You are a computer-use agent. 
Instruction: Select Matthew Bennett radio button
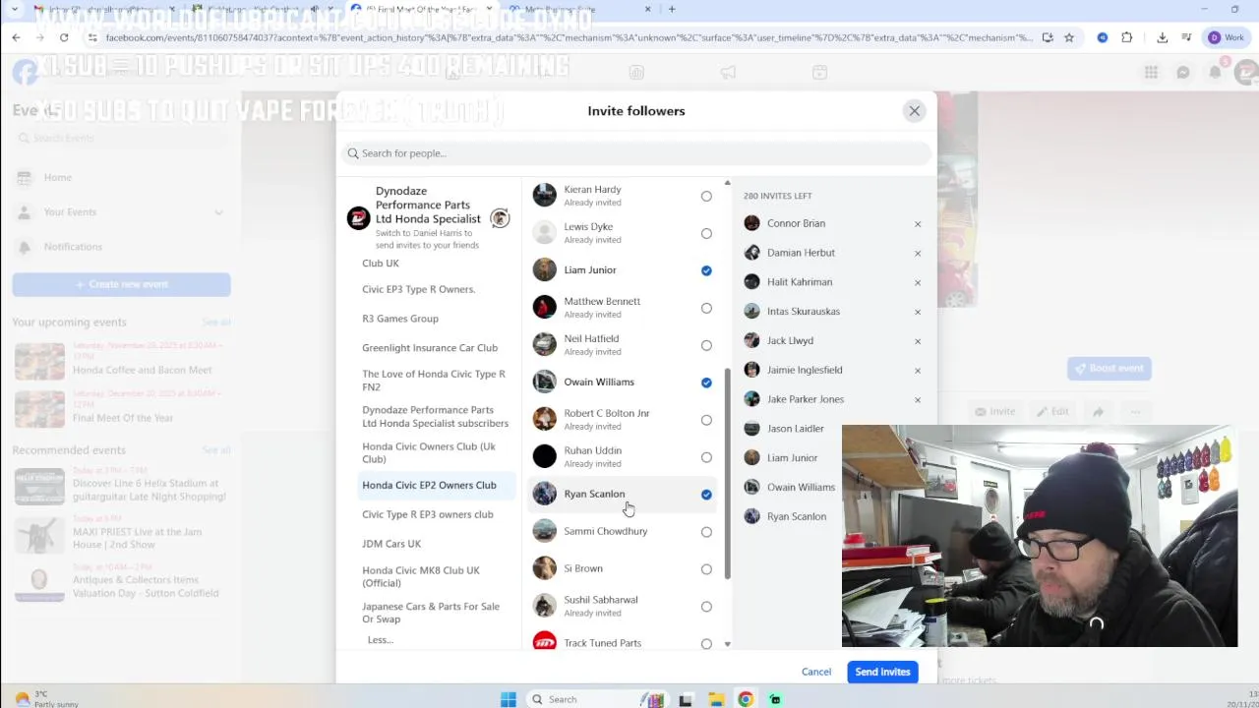706,309
